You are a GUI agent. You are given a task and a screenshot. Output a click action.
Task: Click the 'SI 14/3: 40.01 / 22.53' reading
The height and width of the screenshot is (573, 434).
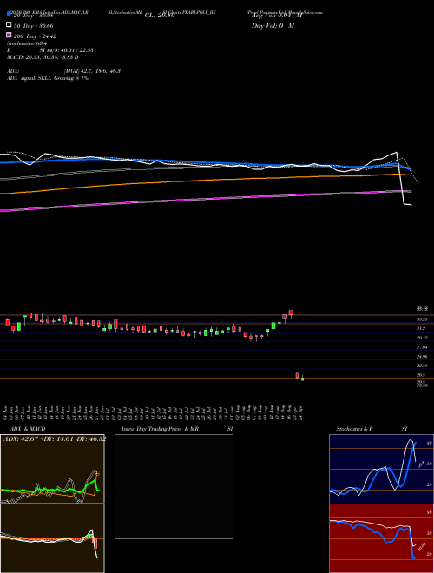click(66, 50)
